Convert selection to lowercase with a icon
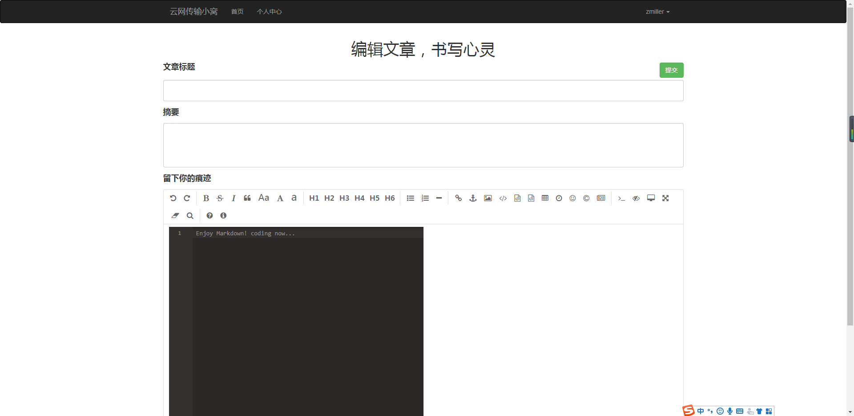Image resolution: width=854 pixels, height=416 pixels. tap(294, 198)
